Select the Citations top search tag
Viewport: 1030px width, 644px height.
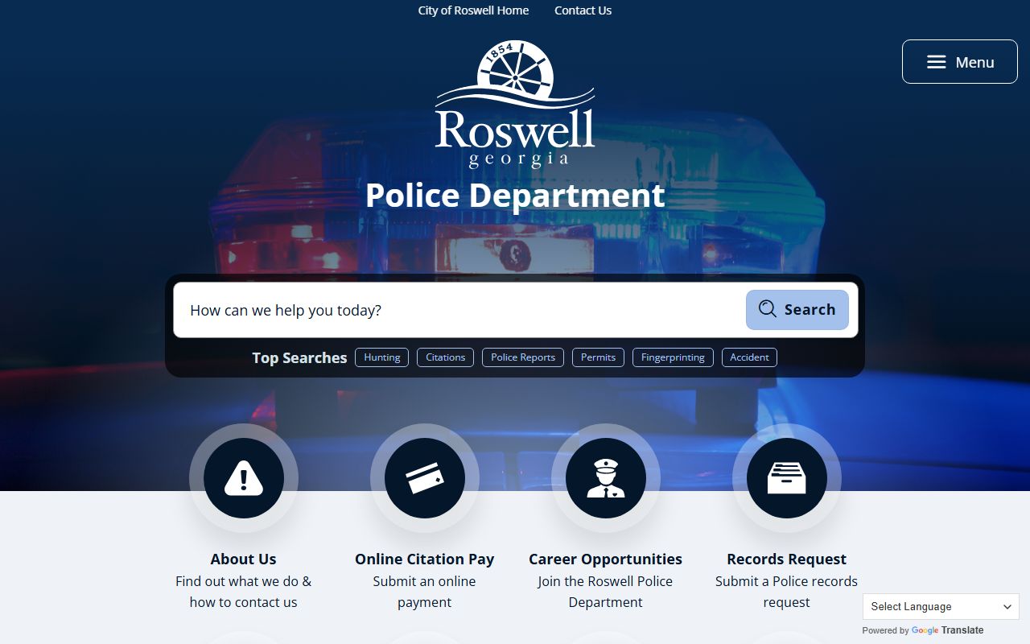click(x=446, y=357)
